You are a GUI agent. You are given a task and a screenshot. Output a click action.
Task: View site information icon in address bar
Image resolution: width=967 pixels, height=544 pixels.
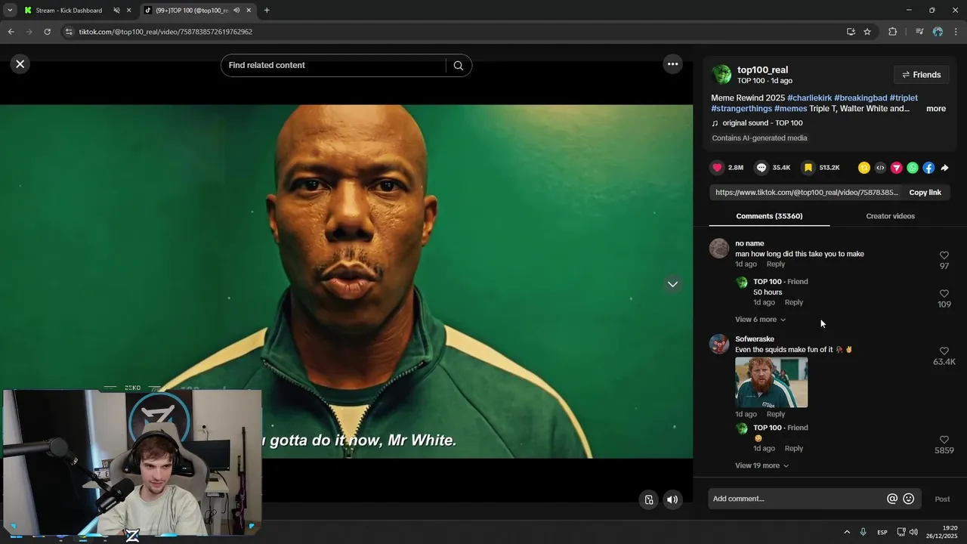[x=69, y=32]
